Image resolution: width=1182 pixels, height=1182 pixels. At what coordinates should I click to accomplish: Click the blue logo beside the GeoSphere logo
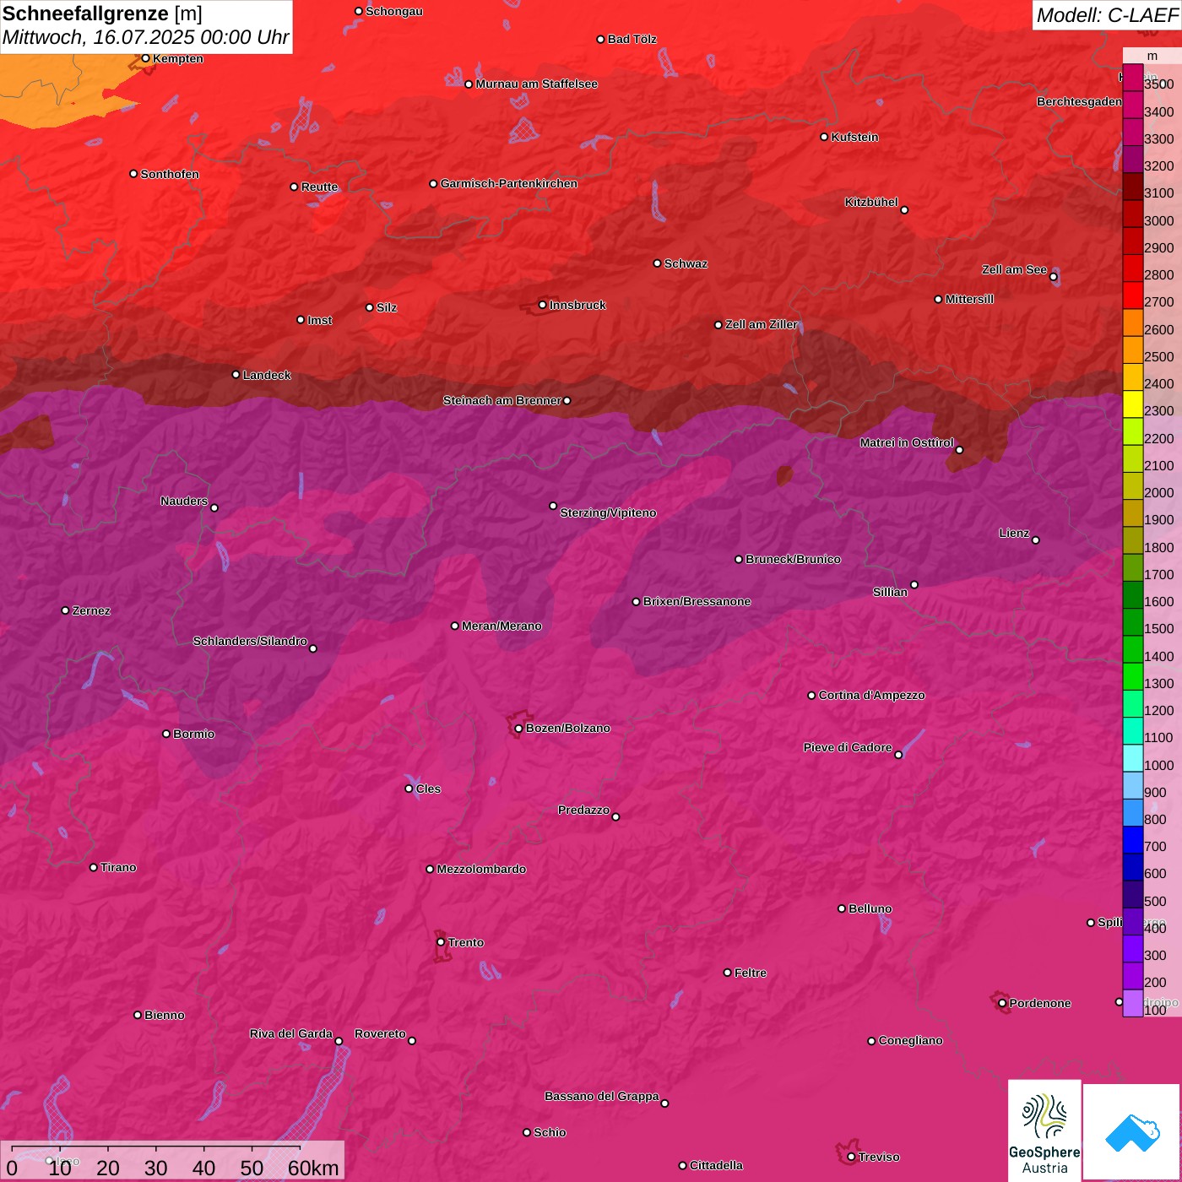[1132, 1132]
